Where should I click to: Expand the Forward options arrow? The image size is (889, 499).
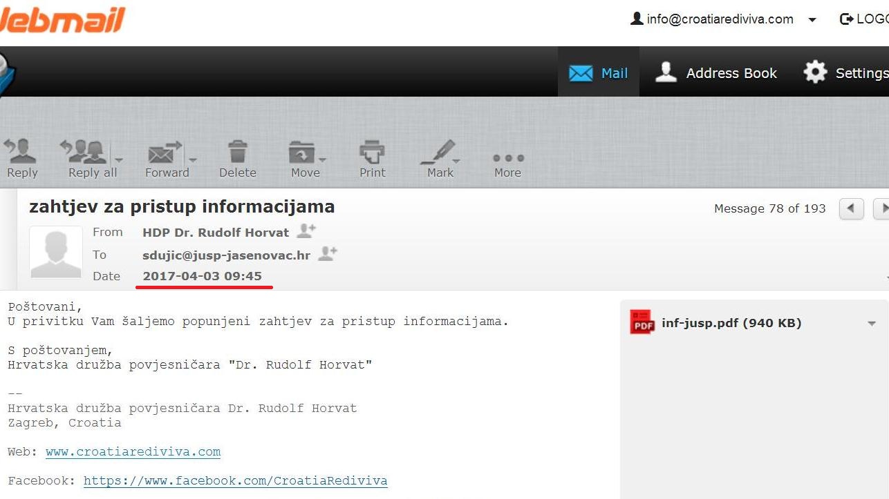tap(193, 159)
